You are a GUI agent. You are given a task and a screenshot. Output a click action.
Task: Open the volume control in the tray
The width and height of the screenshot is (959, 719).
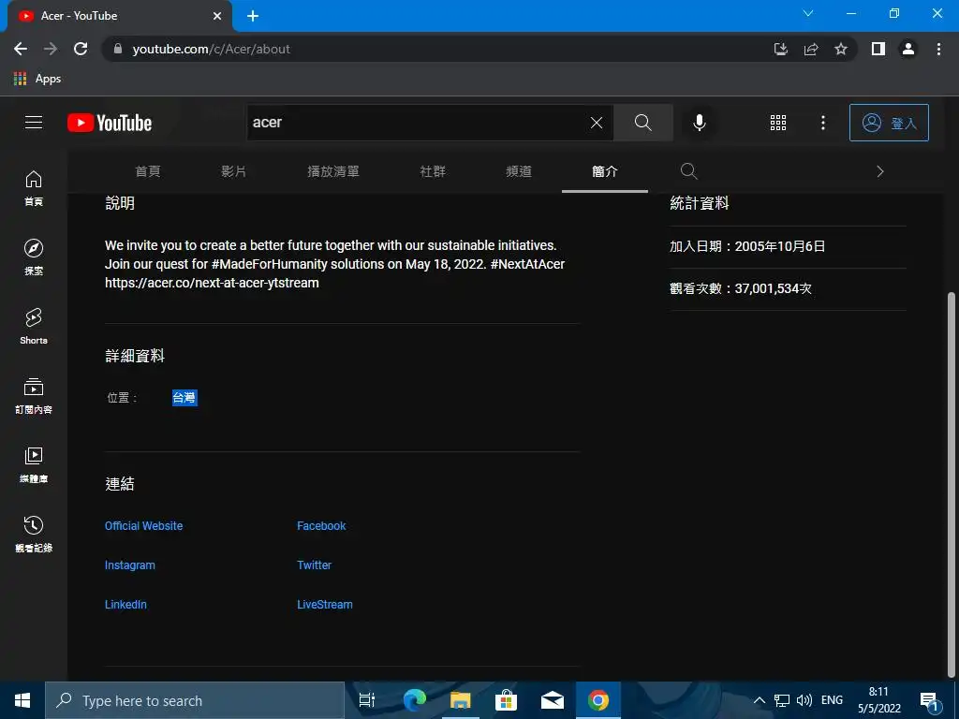[x=804, y=700]
